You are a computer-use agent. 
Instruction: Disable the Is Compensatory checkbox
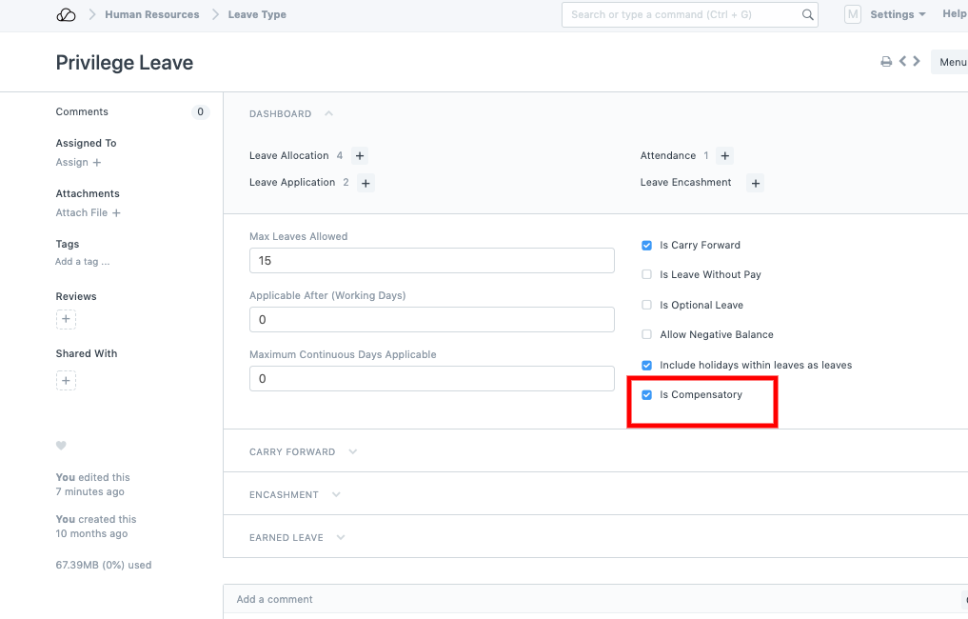[647, 395]
